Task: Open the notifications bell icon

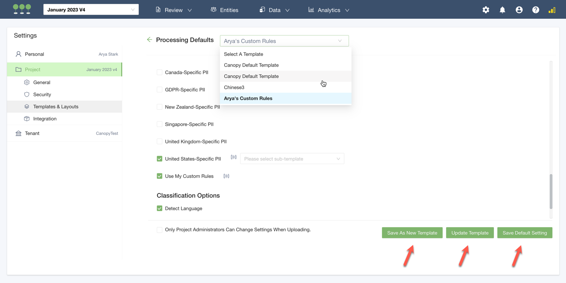Action: (x=502, y=10)
